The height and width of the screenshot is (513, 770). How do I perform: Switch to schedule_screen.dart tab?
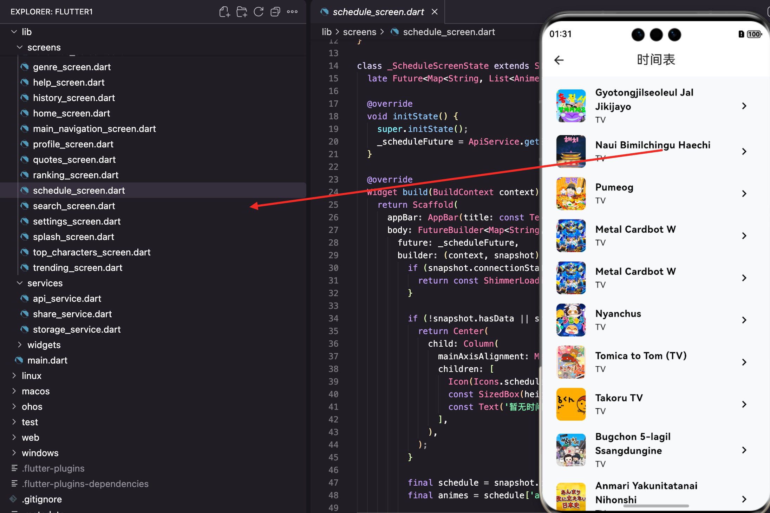coord(378,12)
